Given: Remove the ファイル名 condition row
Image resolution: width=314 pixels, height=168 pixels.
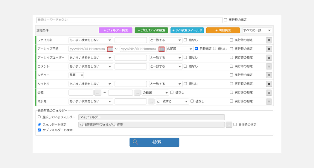Looking at the screenshot, I should point(269,40).
